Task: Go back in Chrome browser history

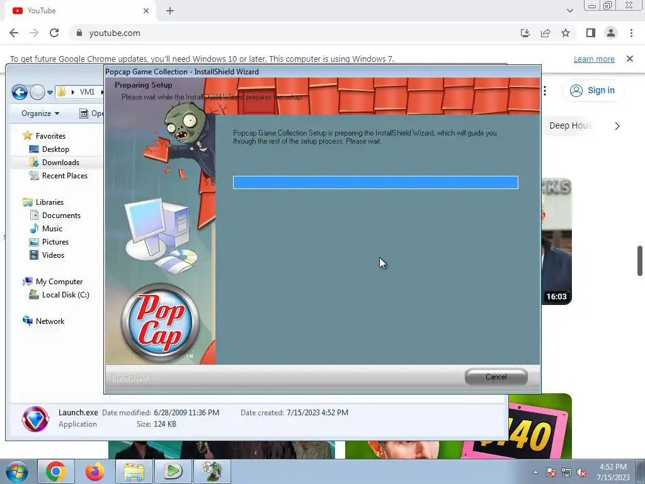Action: (14, 33)
